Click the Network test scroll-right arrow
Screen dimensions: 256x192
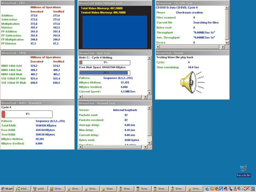pos(145,147)
